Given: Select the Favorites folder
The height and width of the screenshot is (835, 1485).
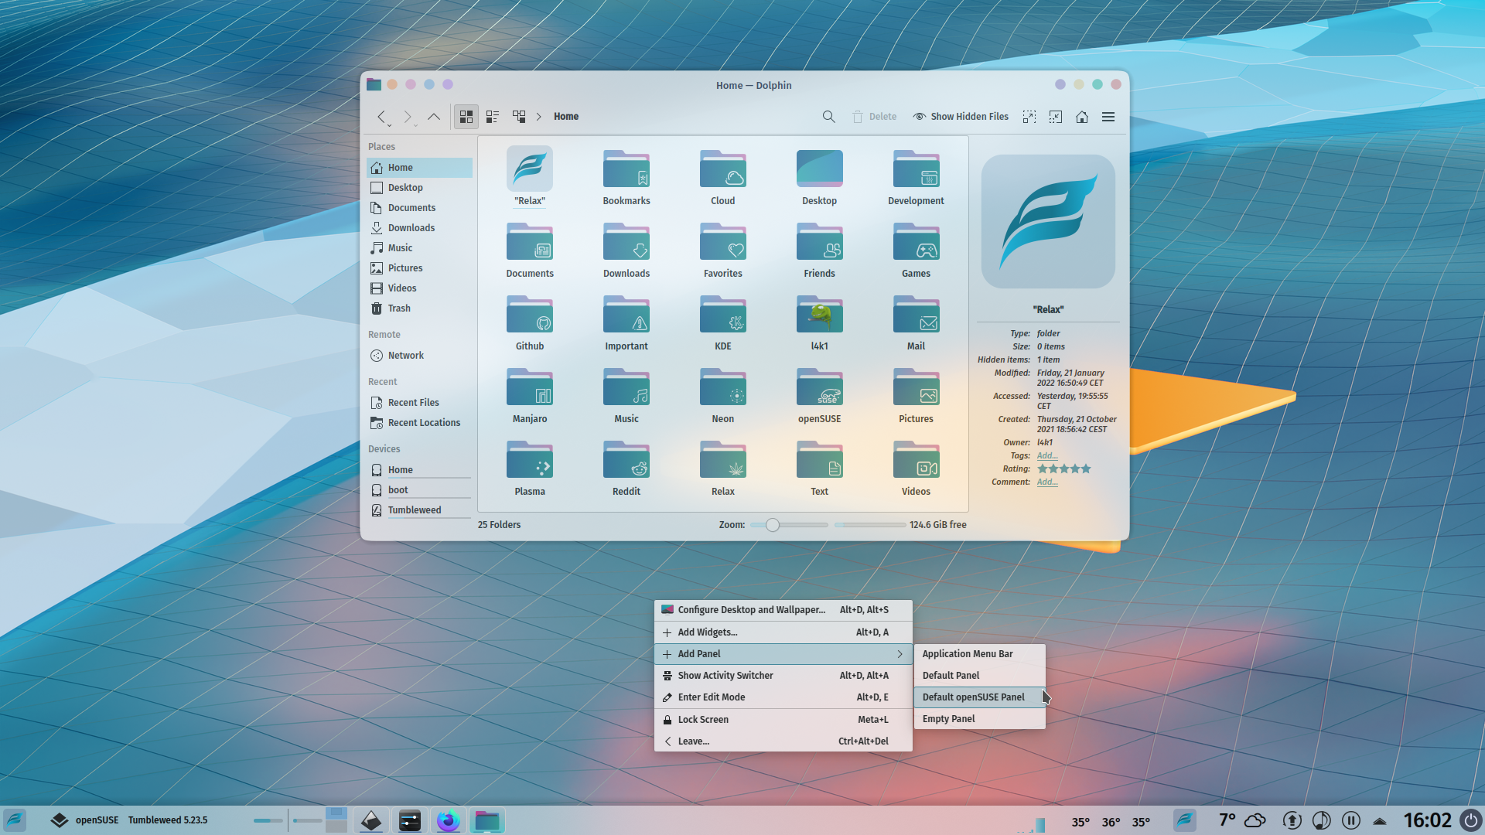Looking at the screenshot, I should click(723, 250).
